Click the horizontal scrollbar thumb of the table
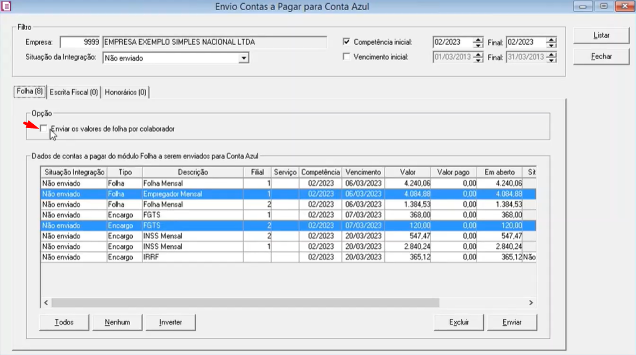This screenshot has width=636, height=355. (245, 303)
